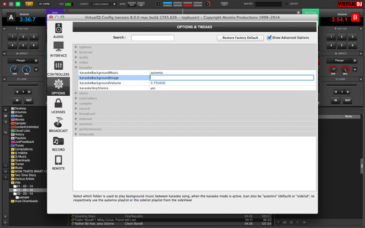Screen dimensions: 365x228
Task: Expand the skins category
Action: pyautogui.click(x=76, y=93)
